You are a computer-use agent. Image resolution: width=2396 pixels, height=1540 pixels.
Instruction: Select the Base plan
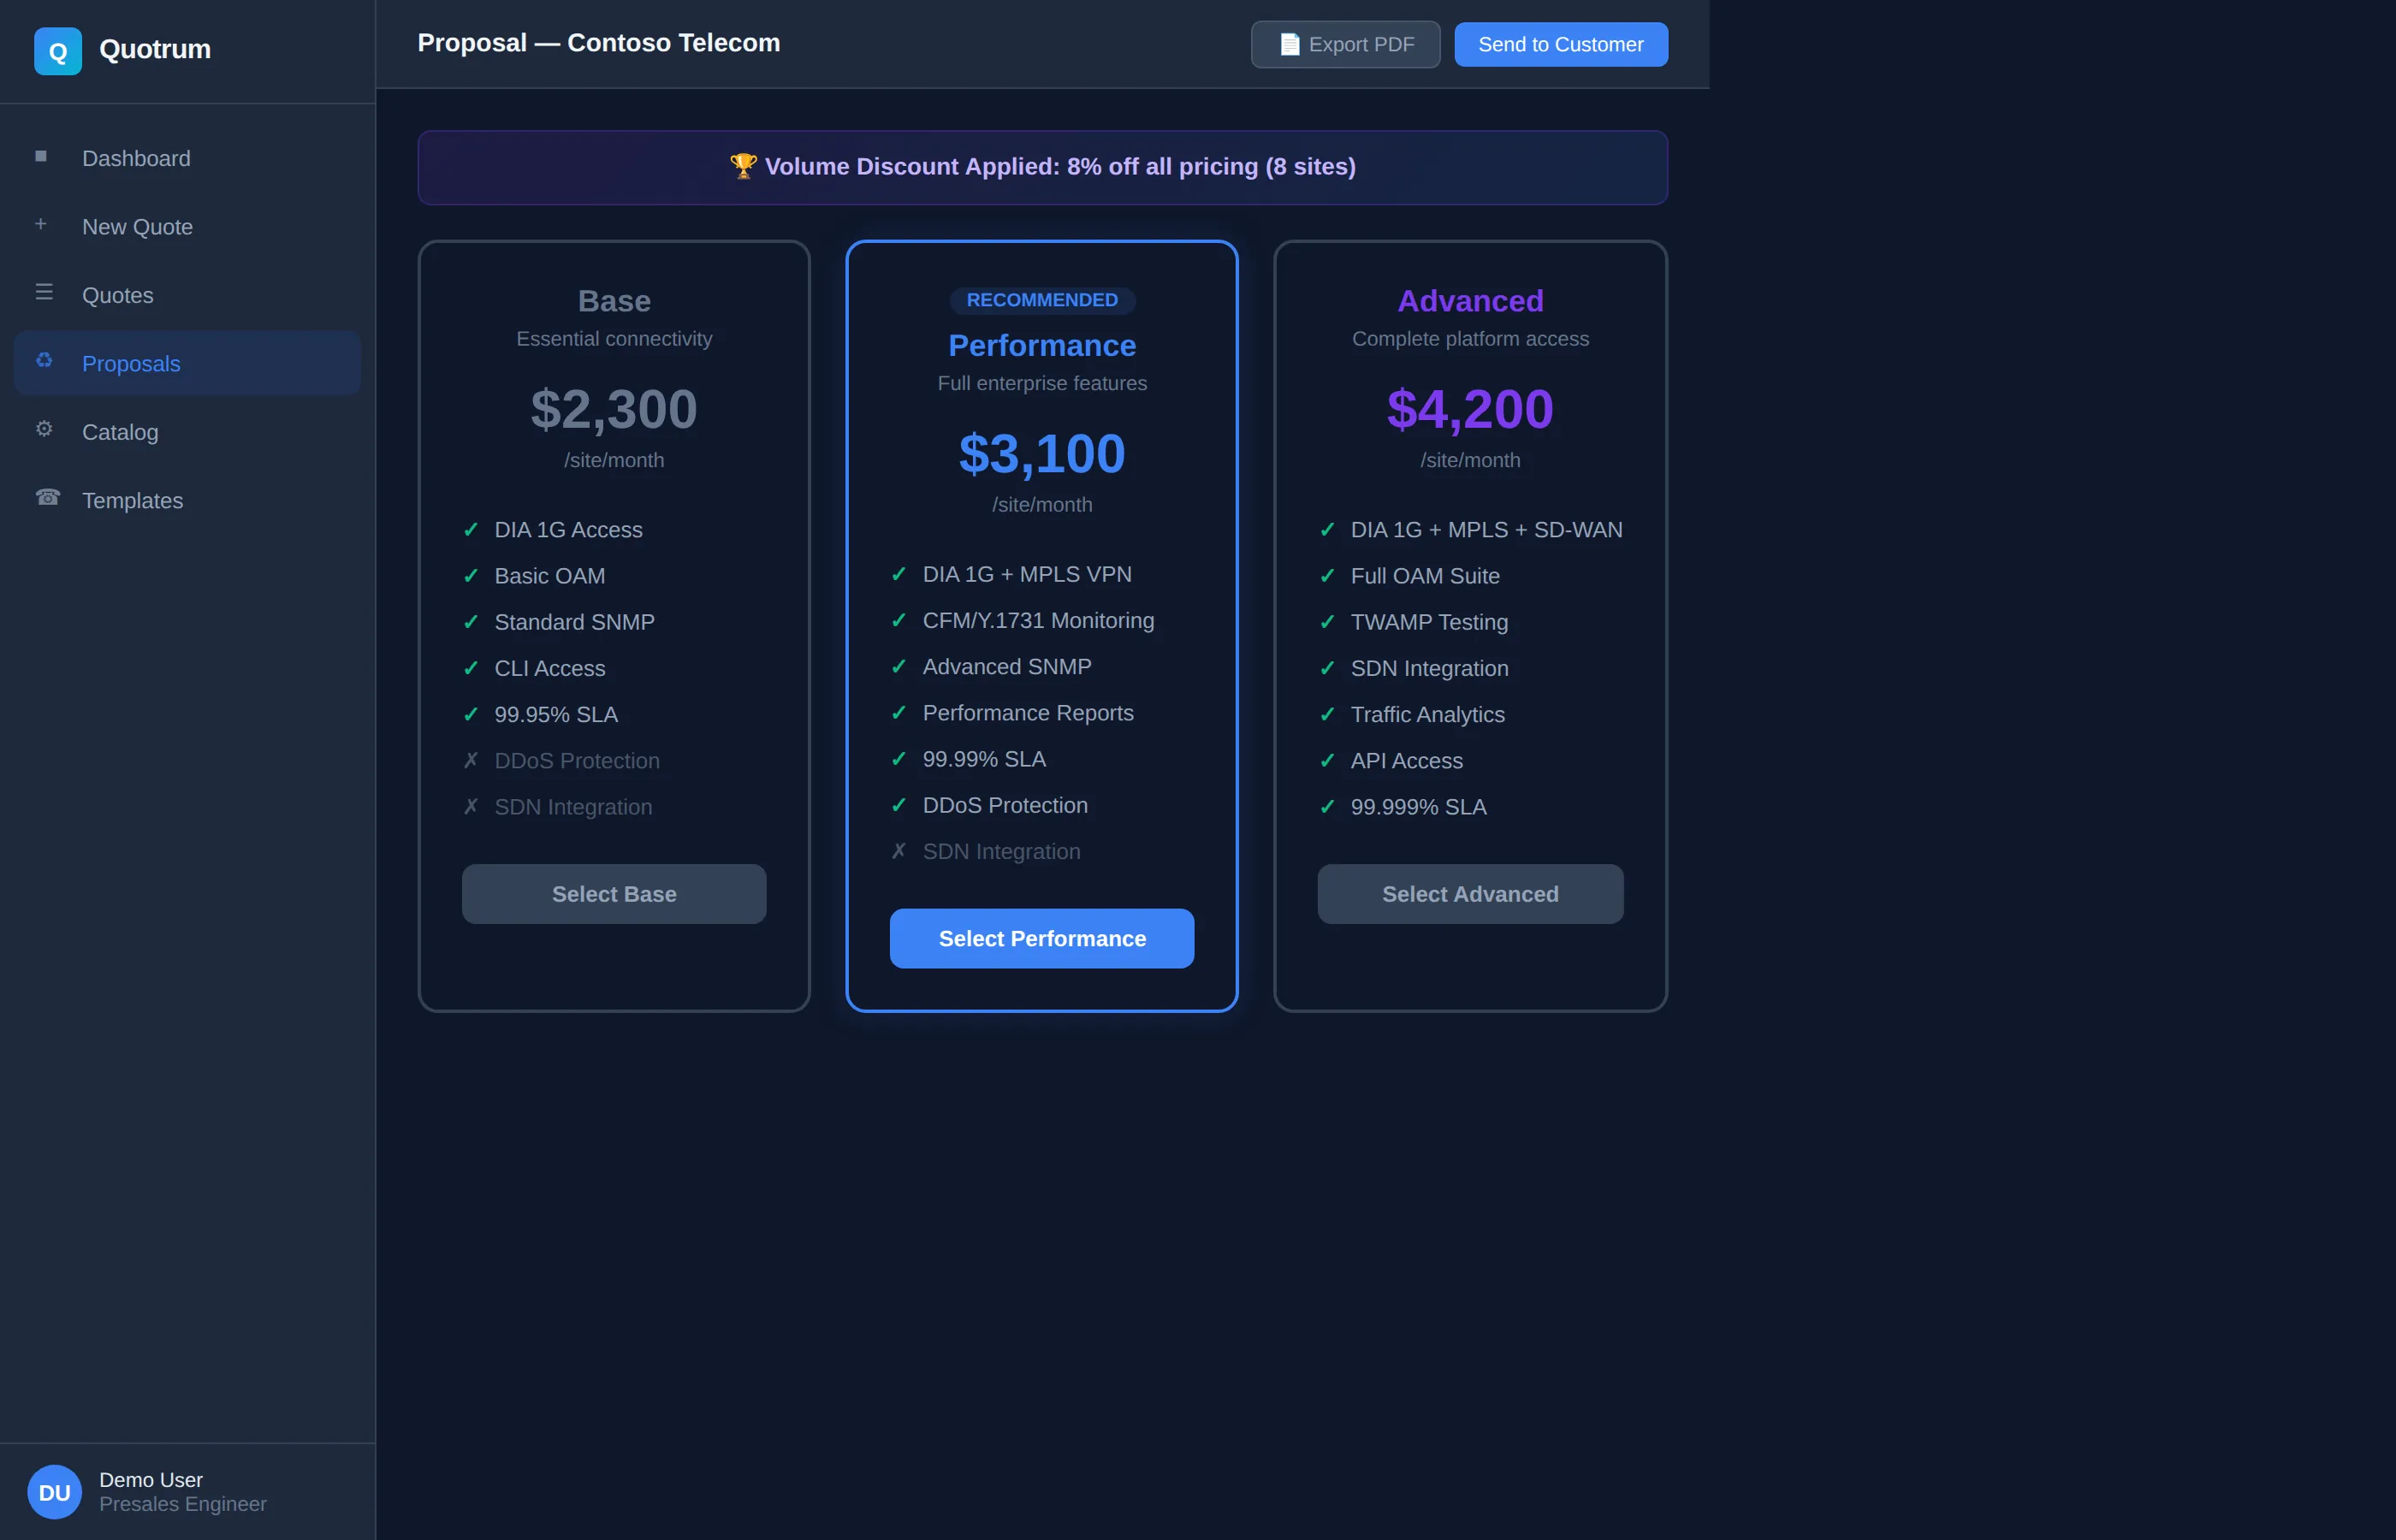pyautogui.click(x=613, y=893)
